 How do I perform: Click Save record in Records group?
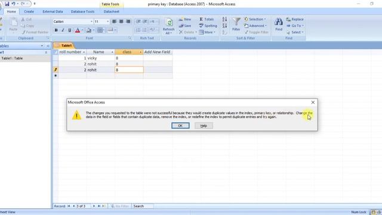(x=185, y=26)
